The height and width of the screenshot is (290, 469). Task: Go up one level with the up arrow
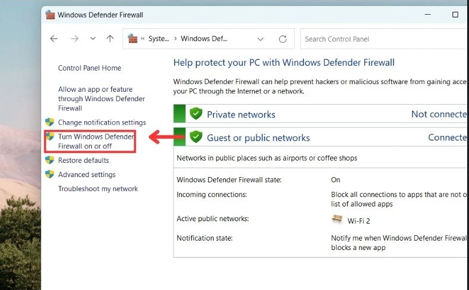[110, 39]
